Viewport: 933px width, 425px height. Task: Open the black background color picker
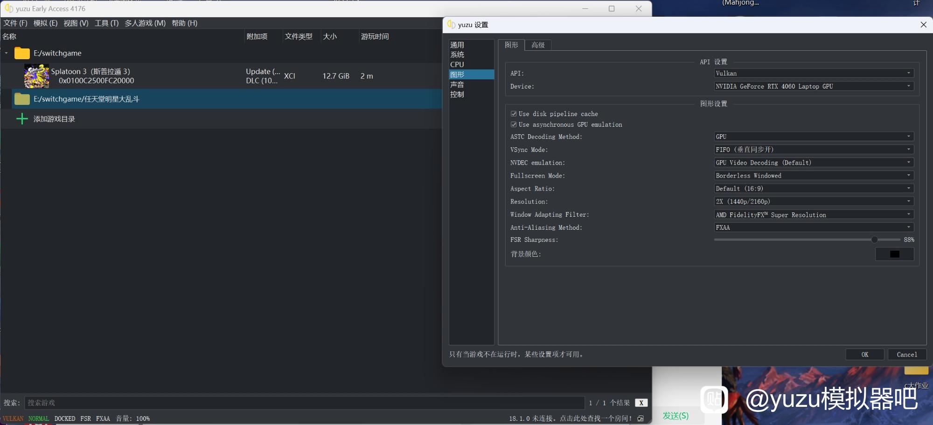pyautogui.click(x=894, y=254)
